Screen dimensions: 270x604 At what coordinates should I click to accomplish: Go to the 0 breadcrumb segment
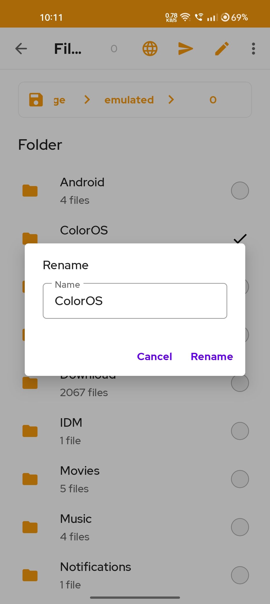(x=213, y=100)
